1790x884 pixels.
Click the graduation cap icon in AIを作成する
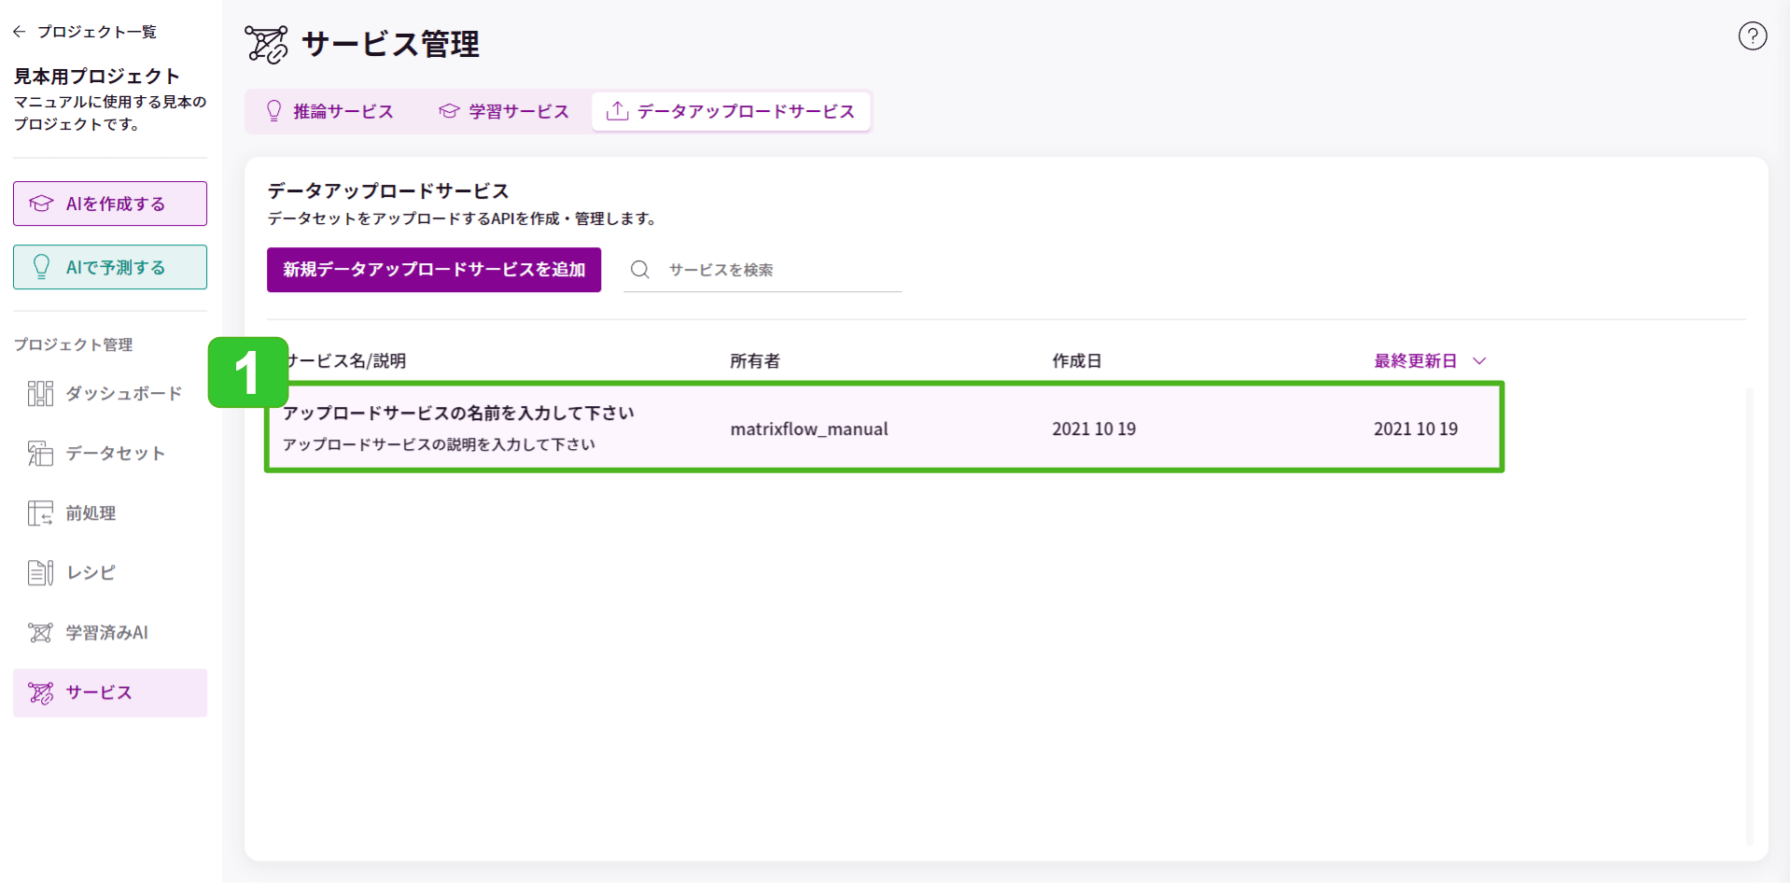[41, 203]
